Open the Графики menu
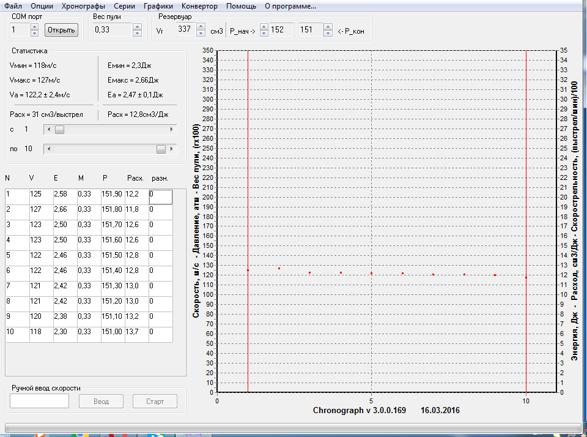The image size is (587, 437). (x=158, y=6)
